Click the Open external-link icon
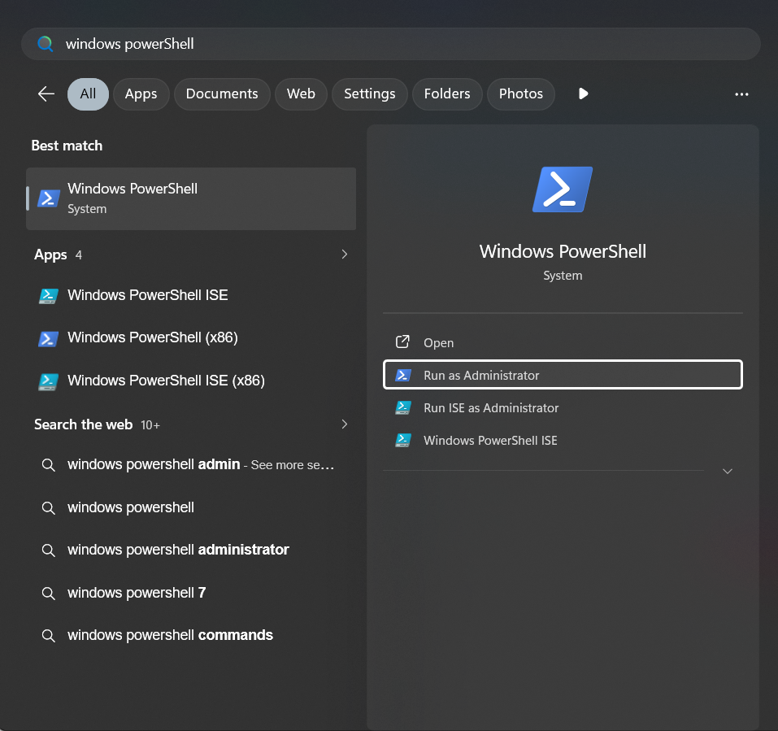 coord(402,342)
